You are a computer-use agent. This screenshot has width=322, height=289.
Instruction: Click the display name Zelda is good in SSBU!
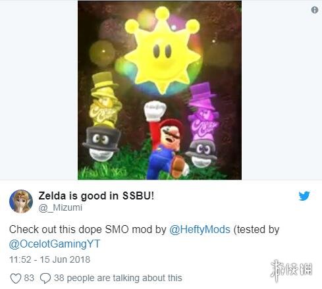[96, 196]
